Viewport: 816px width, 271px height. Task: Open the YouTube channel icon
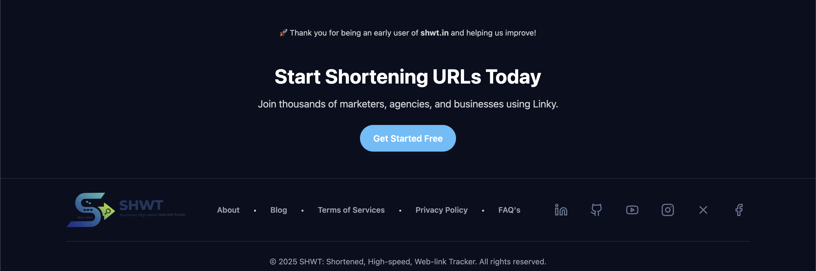click(x=632, y=210)
